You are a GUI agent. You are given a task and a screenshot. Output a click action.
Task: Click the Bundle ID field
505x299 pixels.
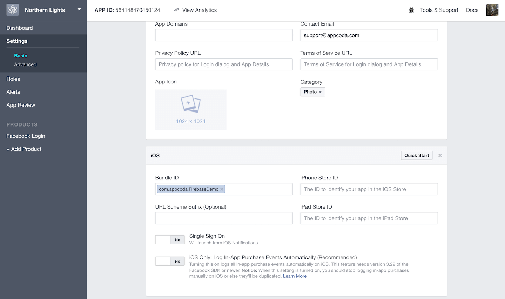[x=224, y=189]
